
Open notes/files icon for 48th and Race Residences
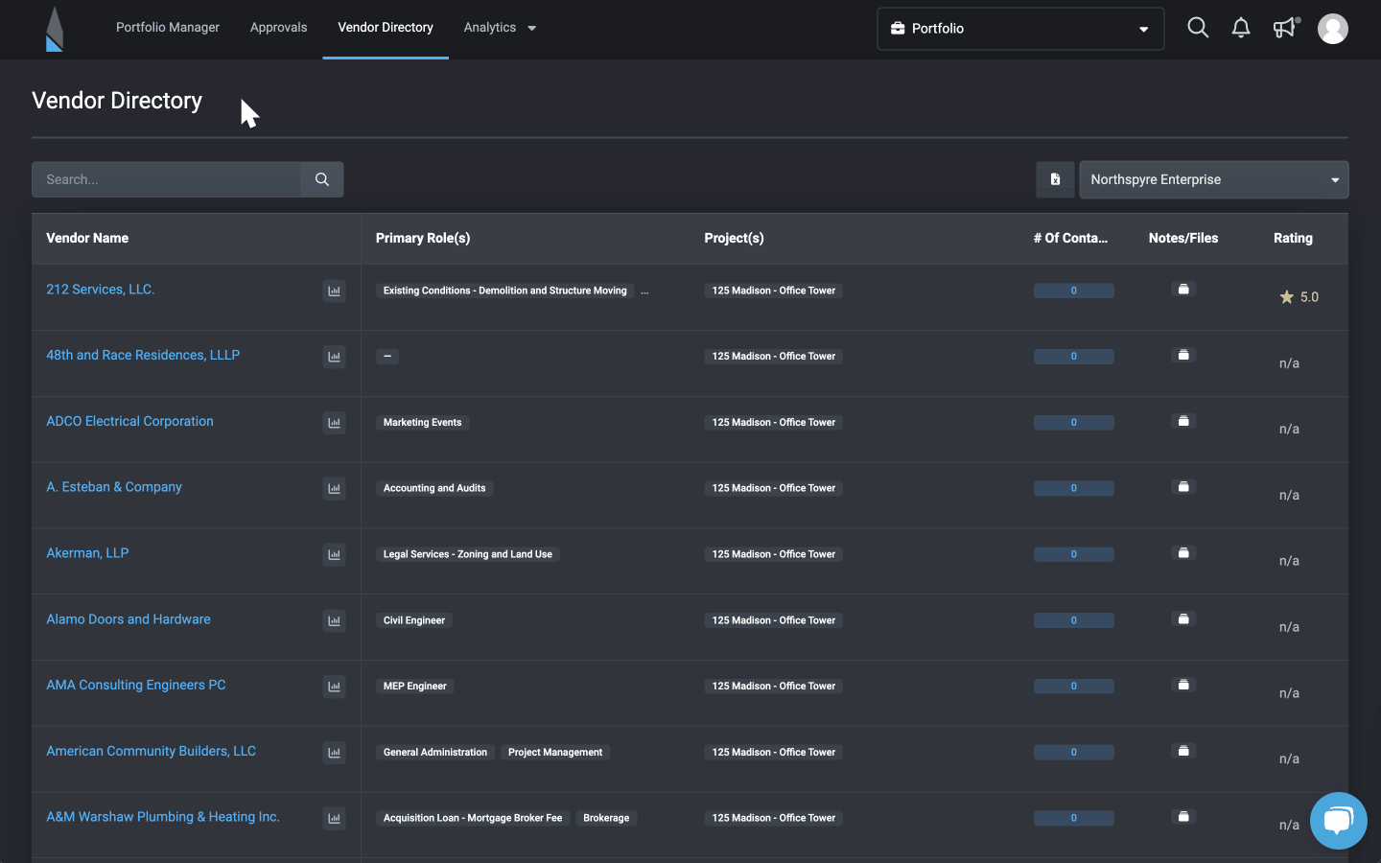point(1183,356)
